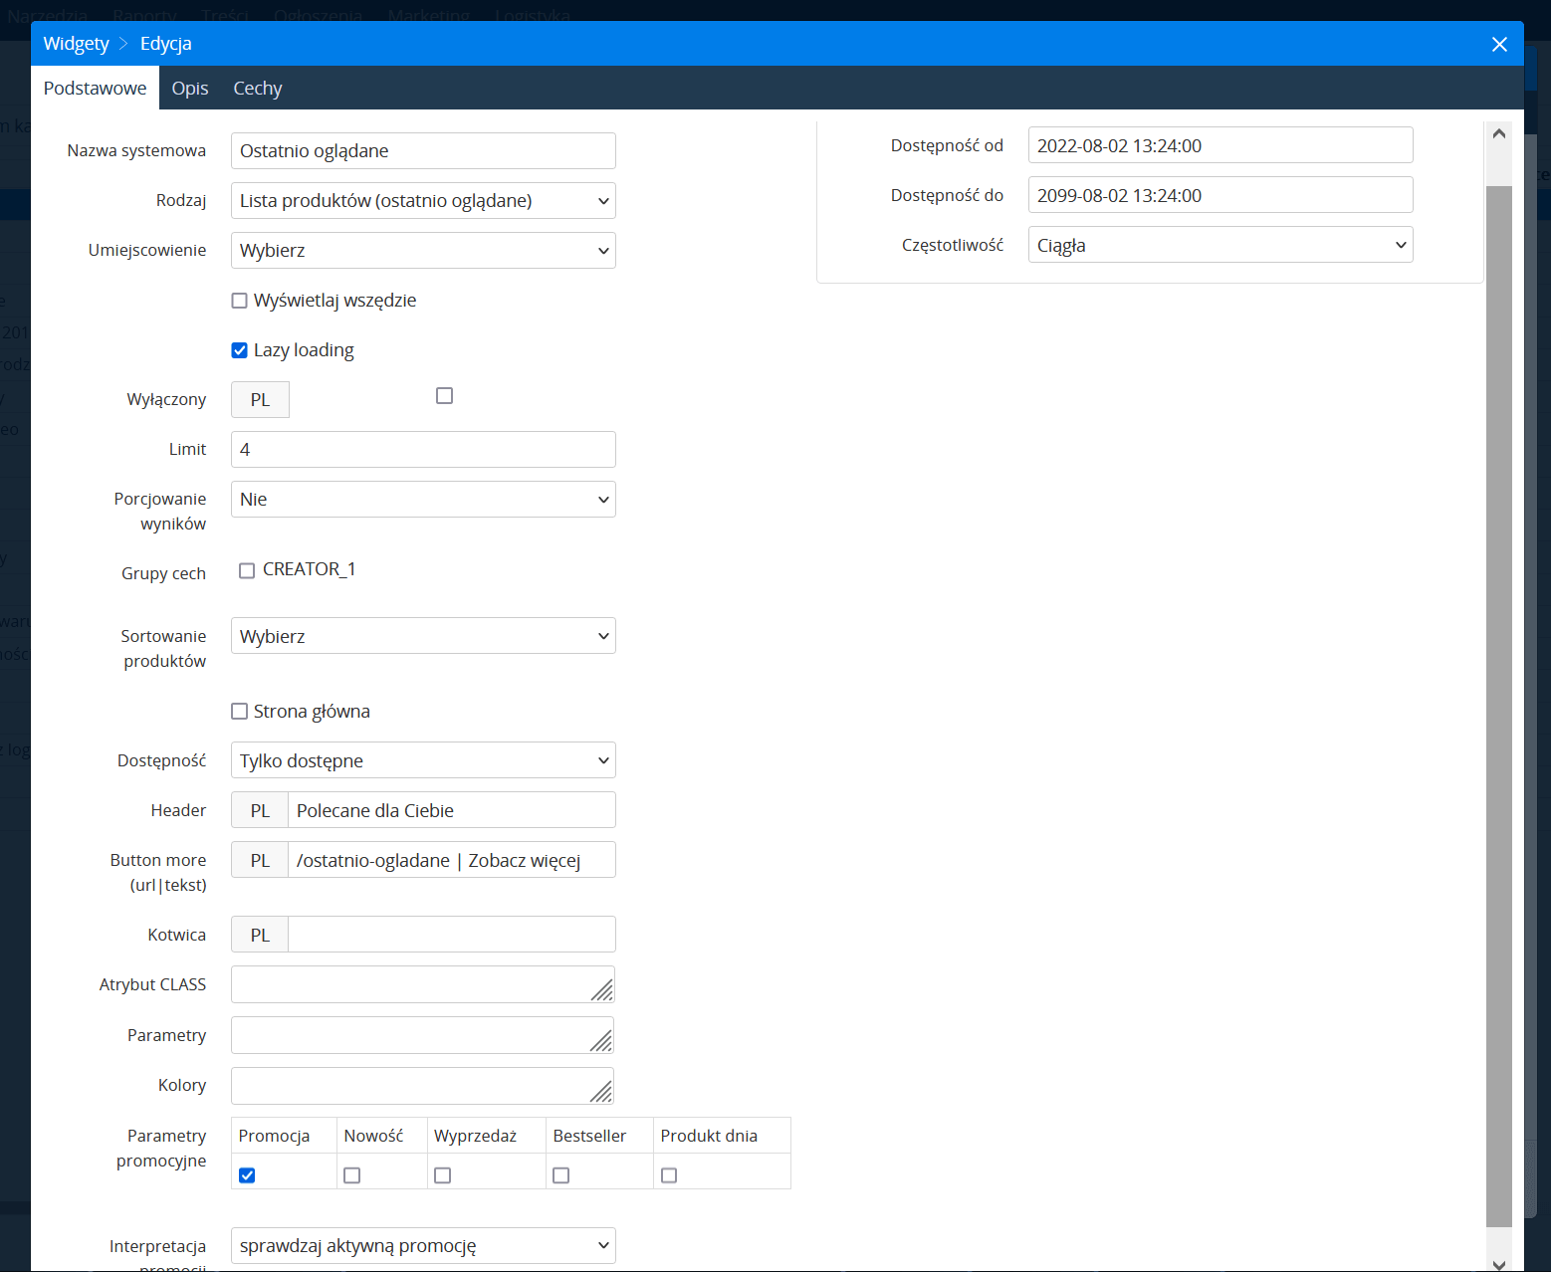This screenshot has width=1551, height=1272.
Task: Open the Częstotliwość dropdown
Action: (x=1220, y=245)
